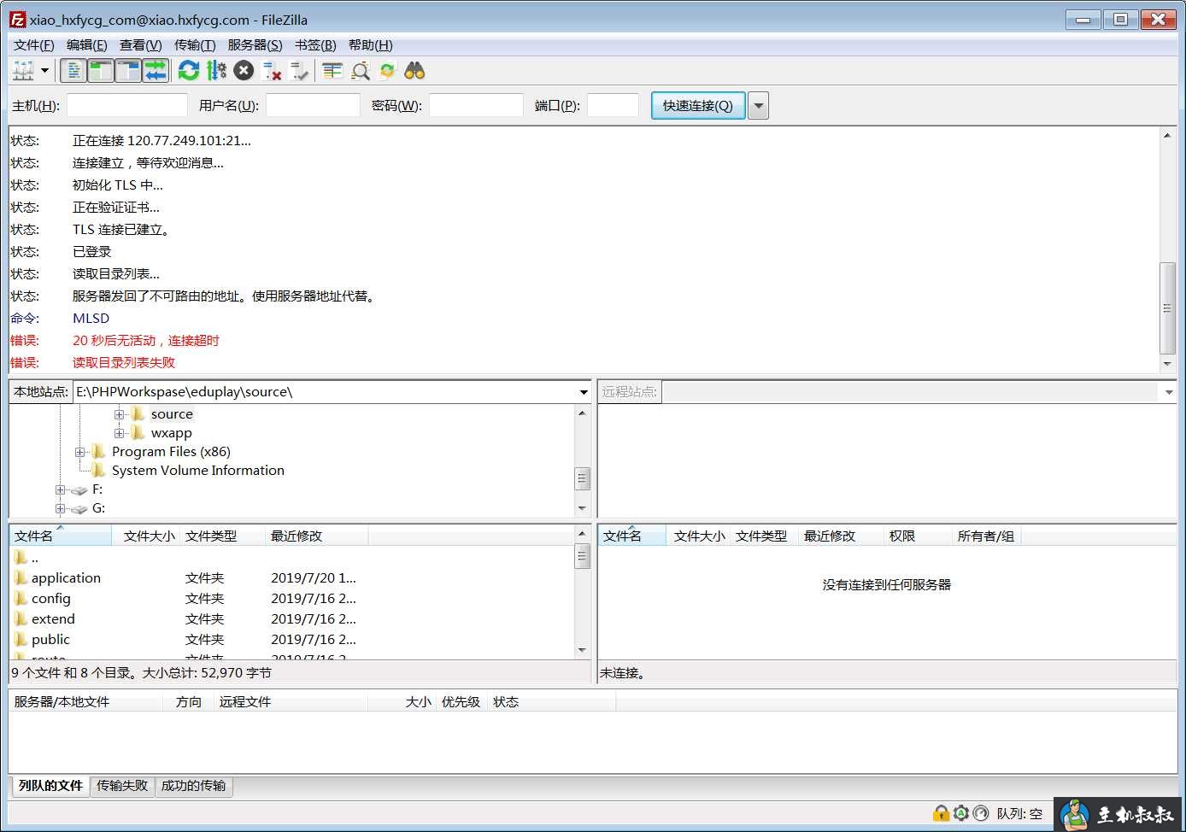Expand the G: drive node
Viewport: 1186px width, 832px height.
61,508
